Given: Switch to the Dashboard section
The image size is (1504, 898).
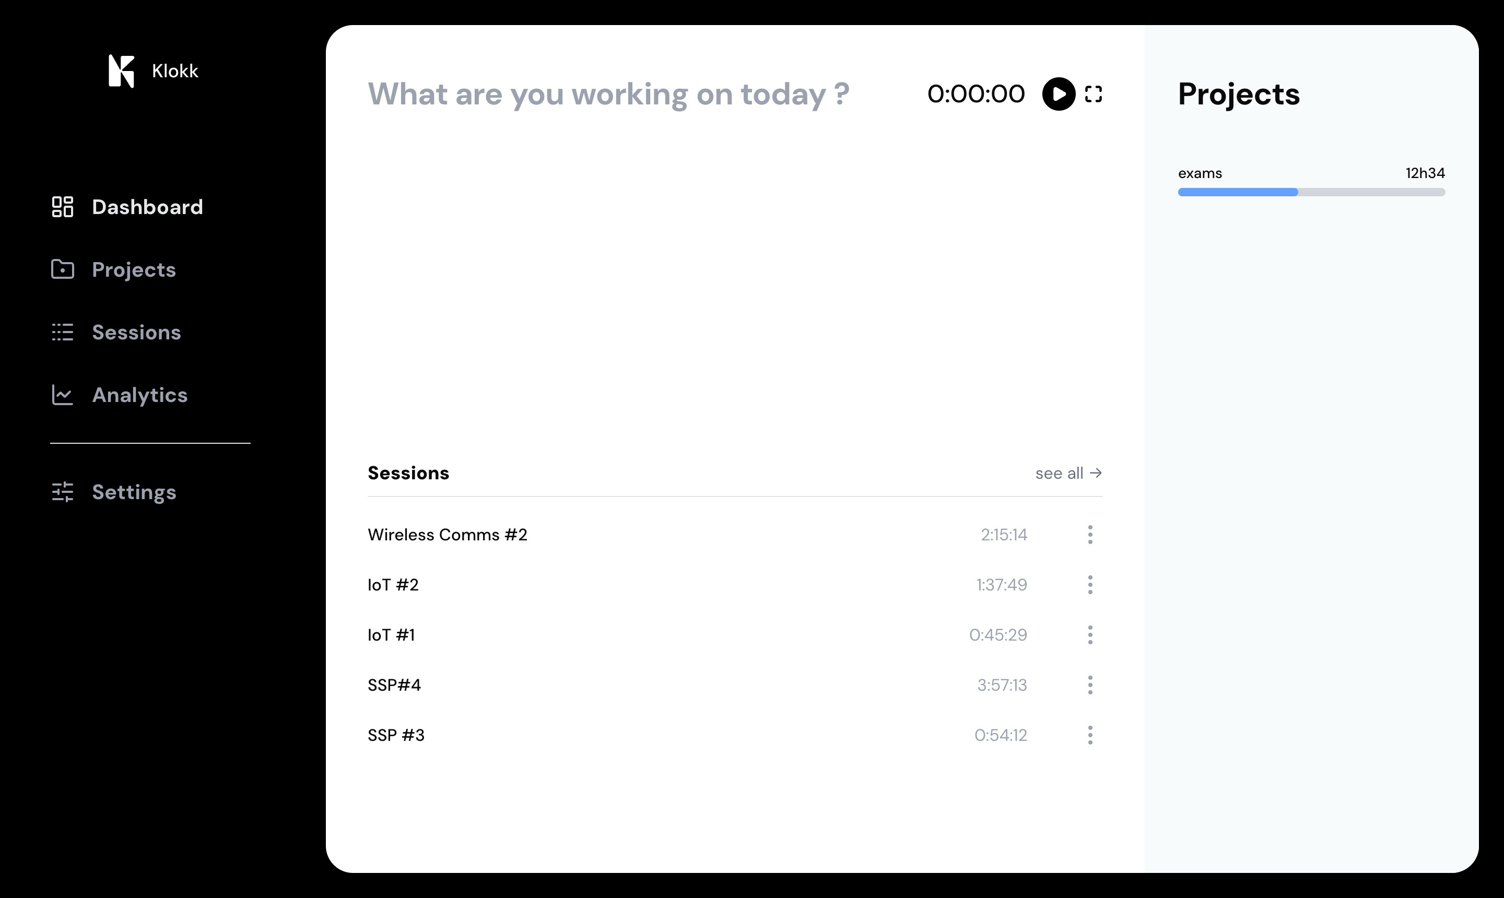Looking at the screenshot, I should coord(147,206).
